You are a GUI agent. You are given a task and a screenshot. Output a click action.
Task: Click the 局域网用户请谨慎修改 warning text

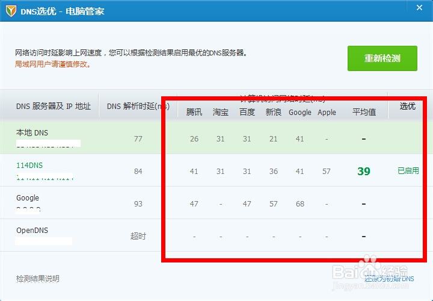coord(53,64)
